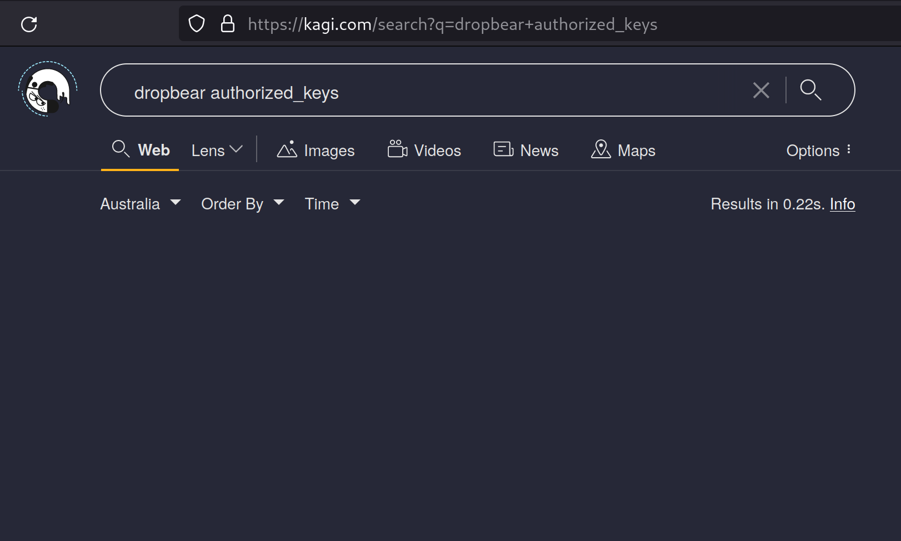Reload the page with the browser refresh icon
901x541 pixels.
click(x=29, y=24)
